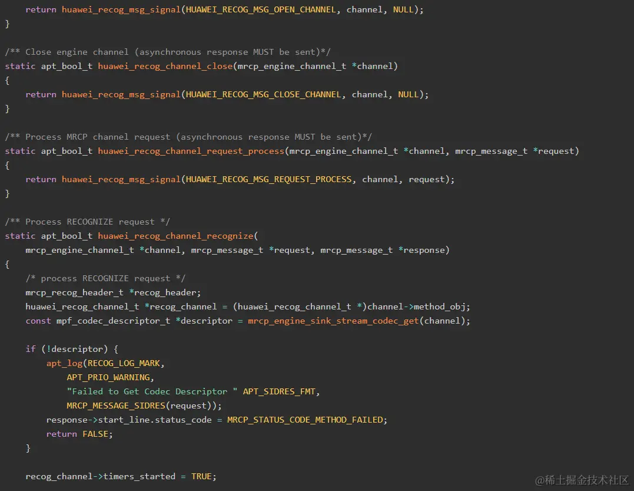The image size is (634, 491).
Task: Click the TRUE value on the last line
Action: [x=201, y=476]
